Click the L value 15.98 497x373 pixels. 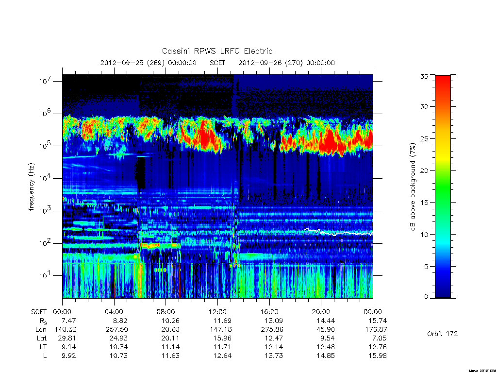378,356
